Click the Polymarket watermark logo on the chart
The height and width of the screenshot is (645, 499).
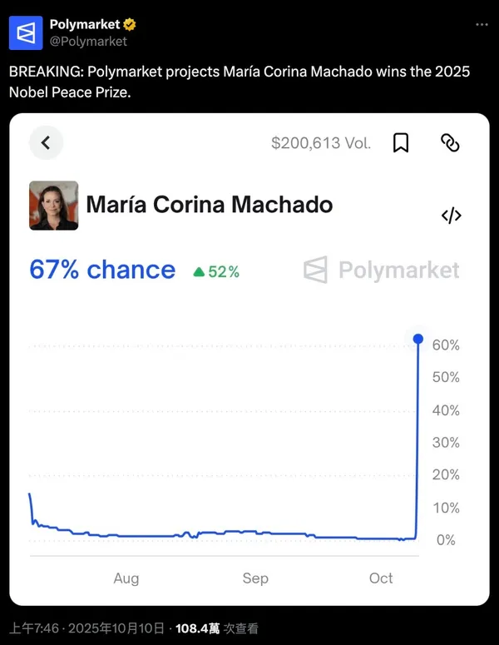(x=382, y=270)
